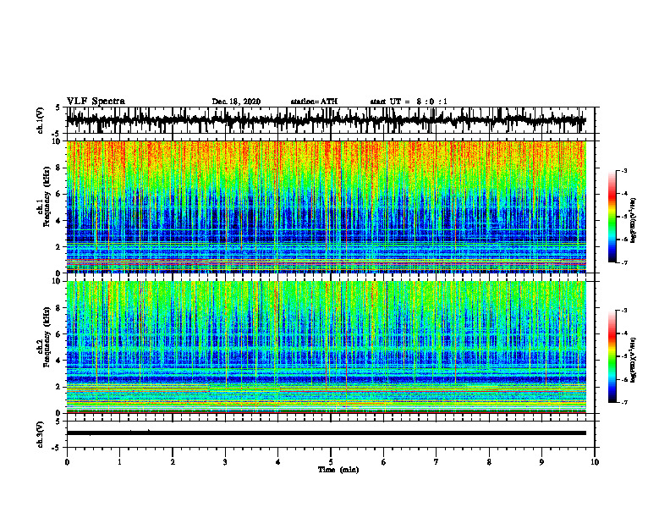
Task: Click the ch.2 color bar '-7' label
Action: 624,403
